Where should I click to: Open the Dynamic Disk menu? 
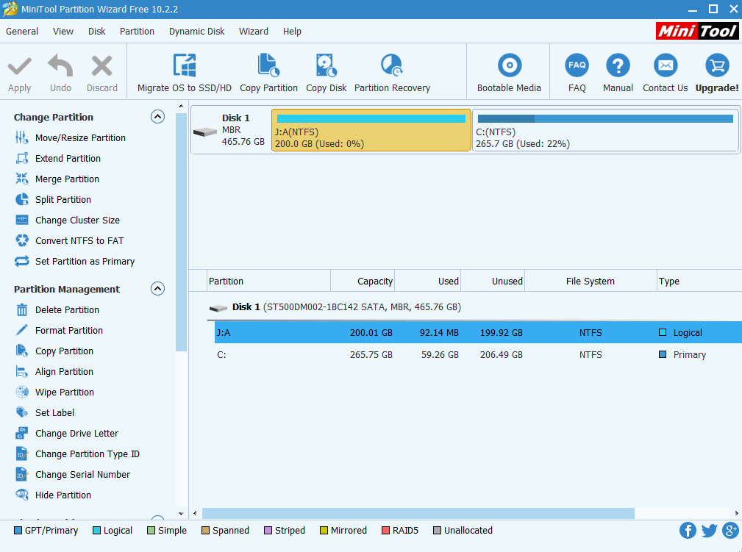pos(197,31)
